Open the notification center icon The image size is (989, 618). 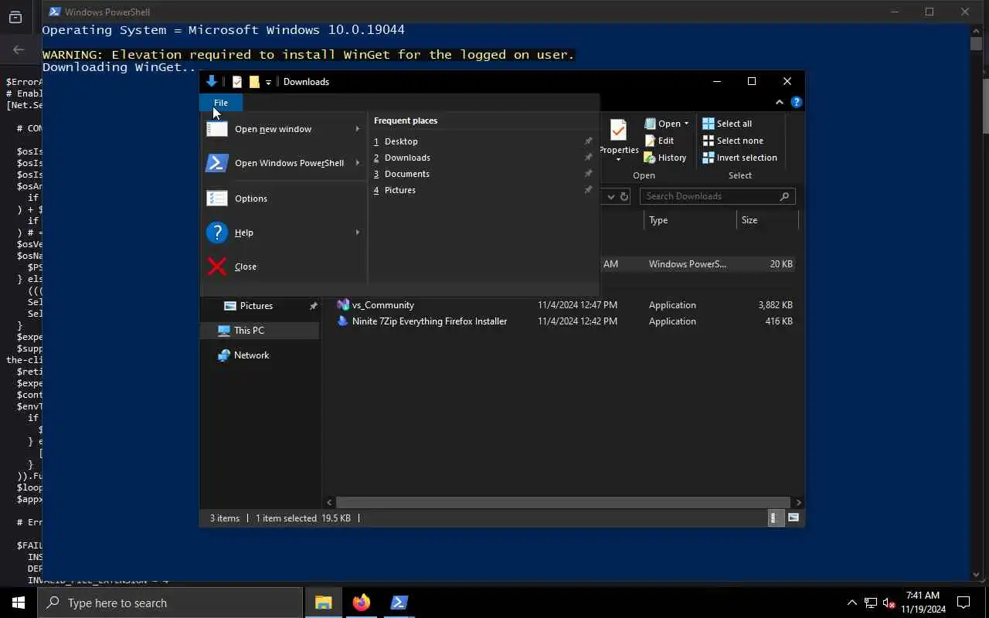click(x=964, y=603)
